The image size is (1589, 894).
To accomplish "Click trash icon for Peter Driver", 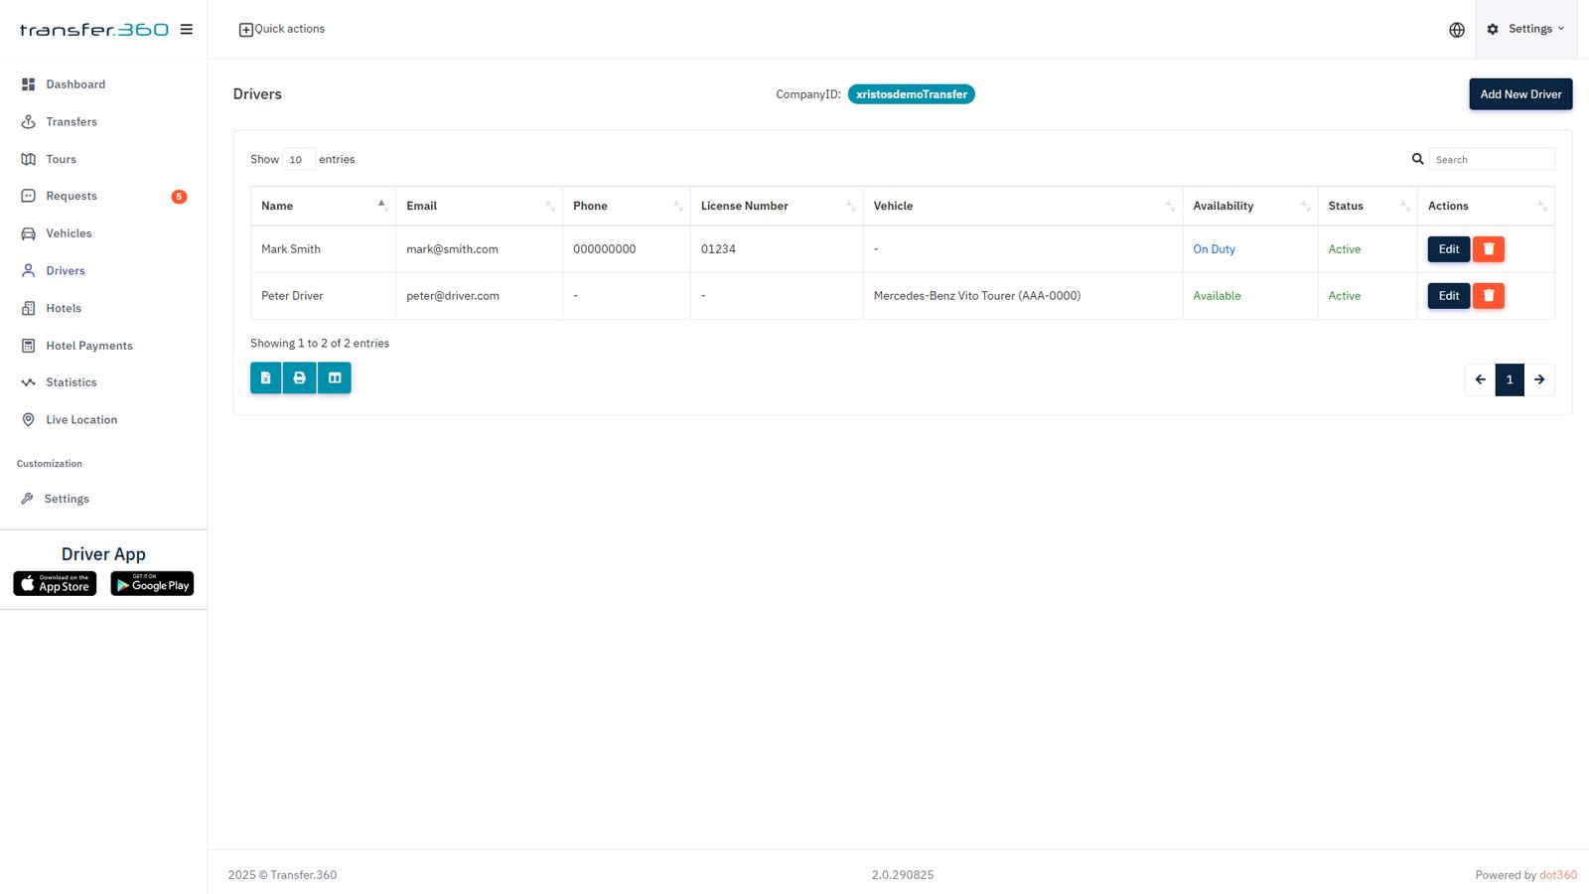I will pyautogui.click(x=1488, y=296).
